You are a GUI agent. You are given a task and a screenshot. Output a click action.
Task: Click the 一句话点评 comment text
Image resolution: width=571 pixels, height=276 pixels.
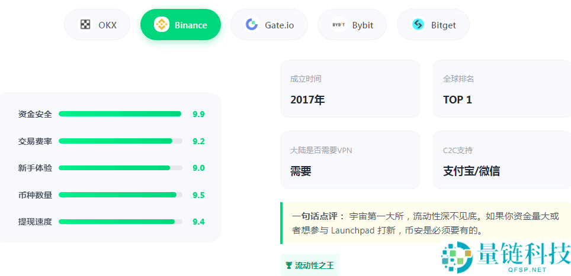coord(425,223)
